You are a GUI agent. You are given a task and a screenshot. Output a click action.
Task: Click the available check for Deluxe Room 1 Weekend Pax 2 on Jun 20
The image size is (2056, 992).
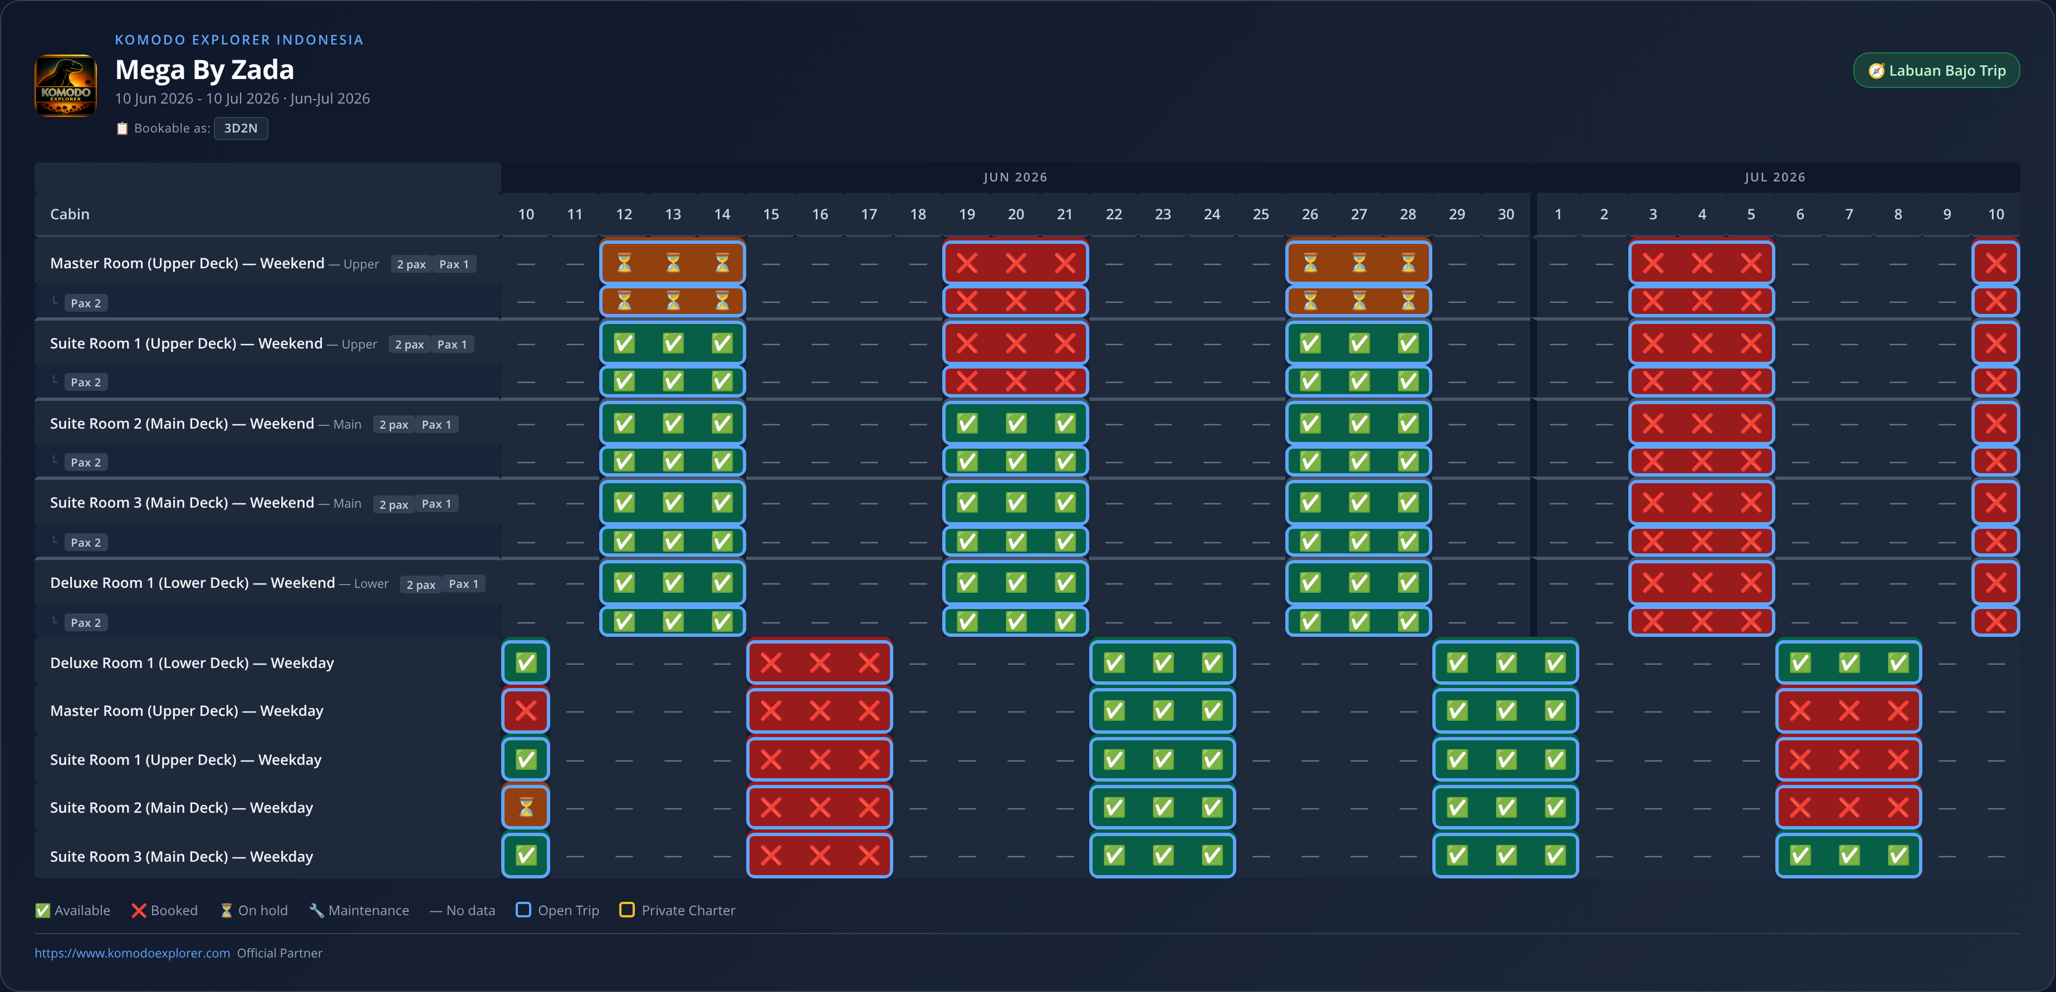[1015, 622]
